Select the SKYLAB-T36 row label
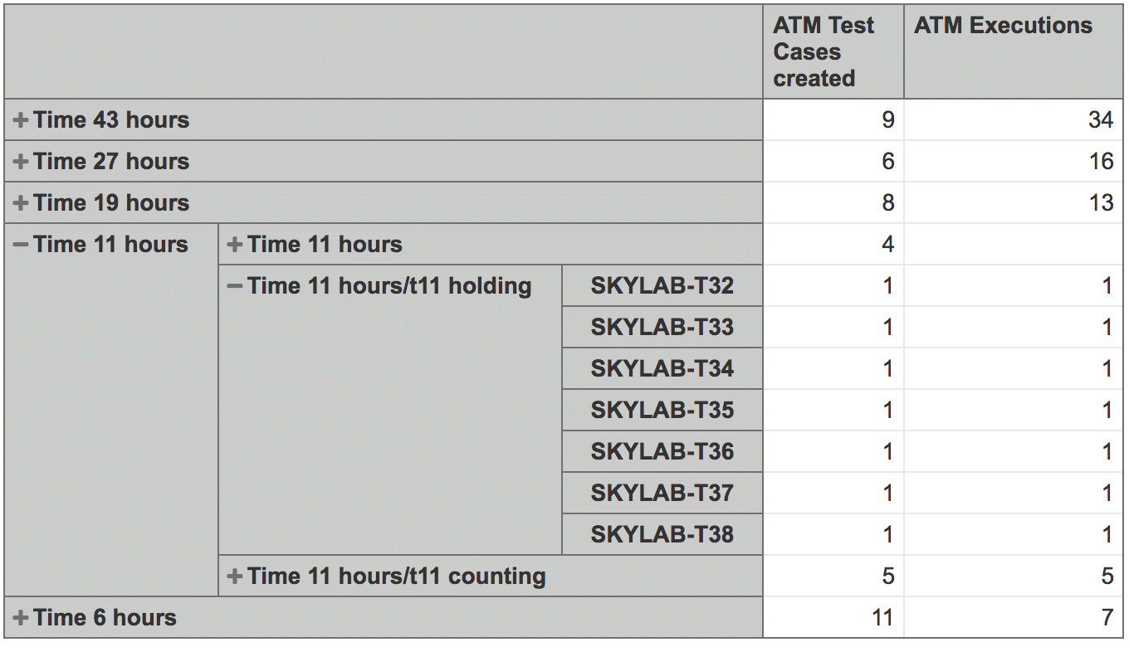The width and height of the screenshot is (1129, 647). click(662, 452)
